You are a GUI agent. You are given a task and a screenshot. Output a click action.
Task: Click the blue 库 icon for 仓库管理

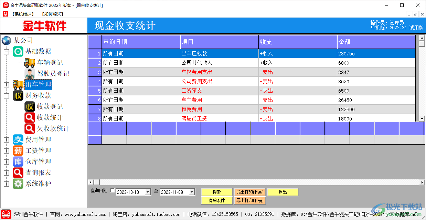coord(18,162)
